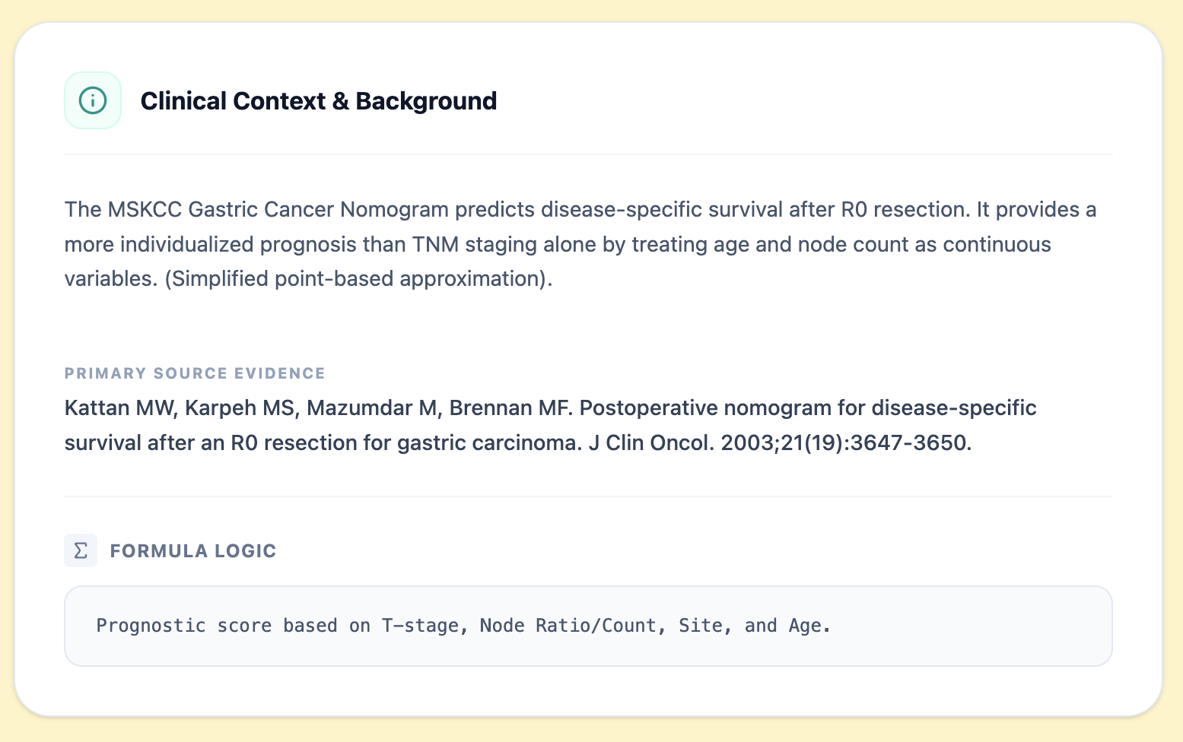This screenshot has width=1183, height=742.
Task: Click the sigma icon next to Formula Logic
Action: [x=81, y=550]
